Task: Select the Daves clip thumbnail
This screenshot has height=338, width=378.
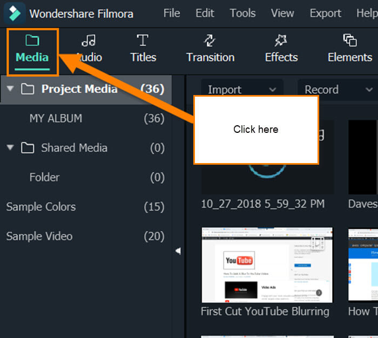Action: click(x=363, y=157)
